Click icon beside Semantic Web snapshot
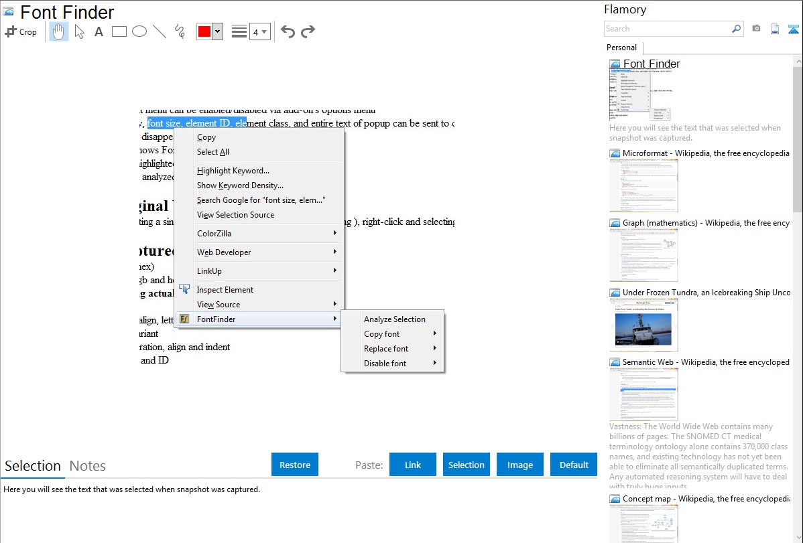Viewport: 803px width, 543px height. point(615,362)
